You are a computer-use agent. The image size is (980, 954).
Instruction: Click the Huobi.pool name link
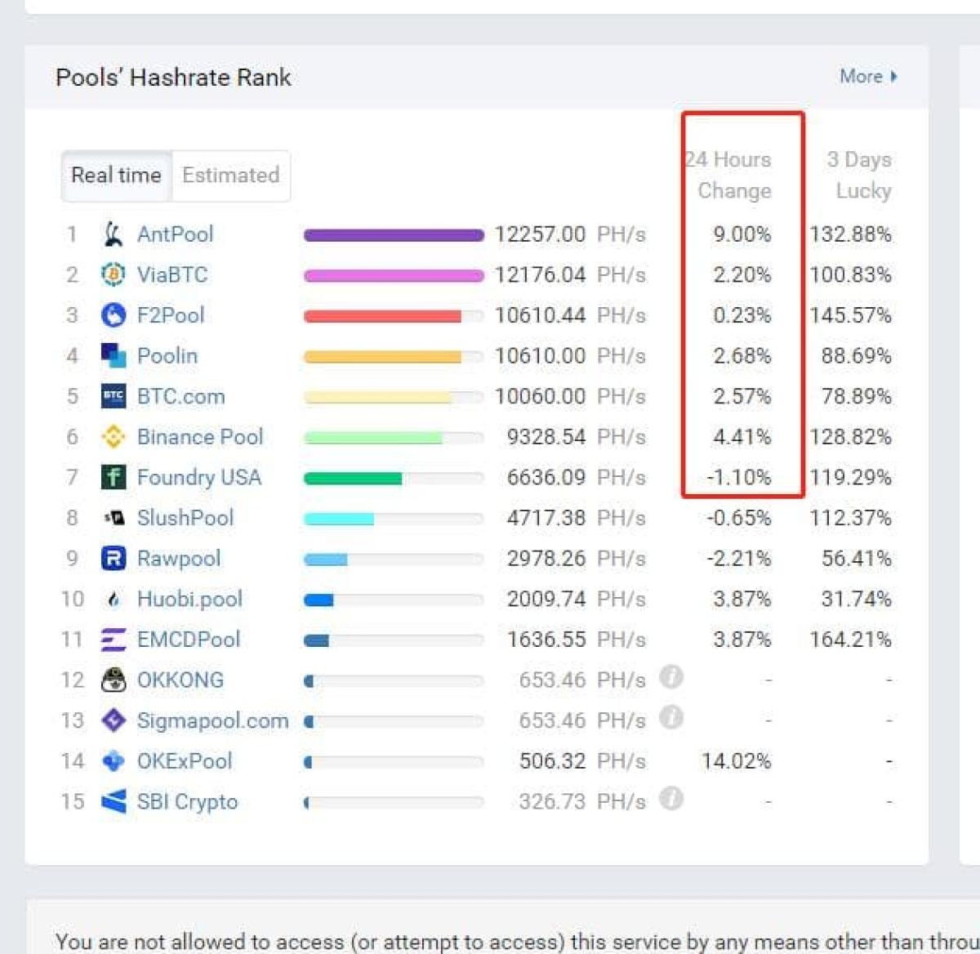point(189,600)
